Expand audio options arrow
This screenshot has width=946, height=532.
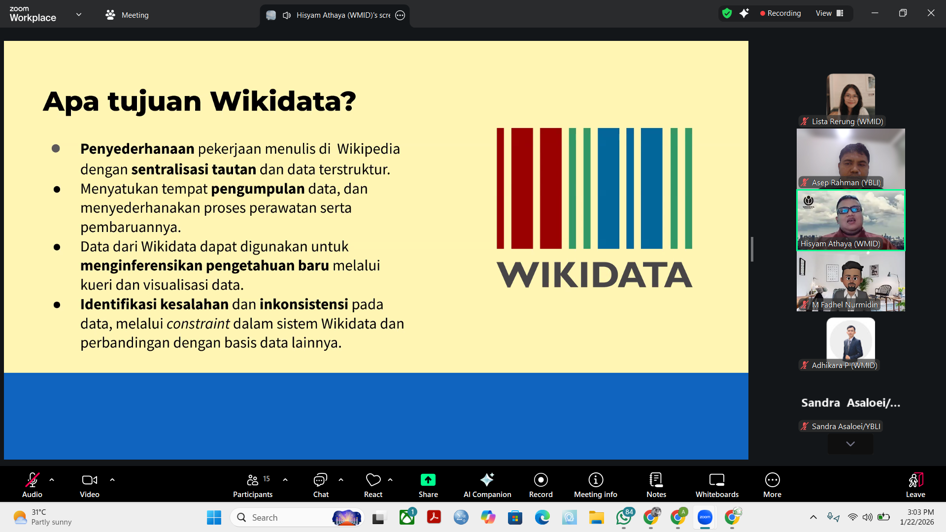tap(52, 479)
